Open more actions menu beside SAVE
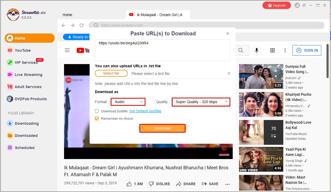The image size is (331, 192). pos(227,184)
